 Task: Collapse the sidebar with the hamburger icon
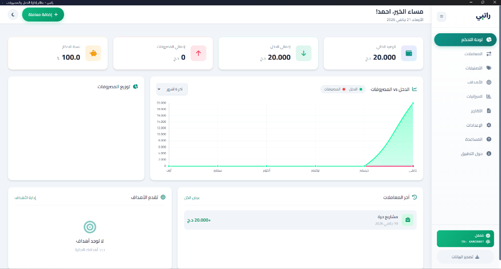point(441,16)
